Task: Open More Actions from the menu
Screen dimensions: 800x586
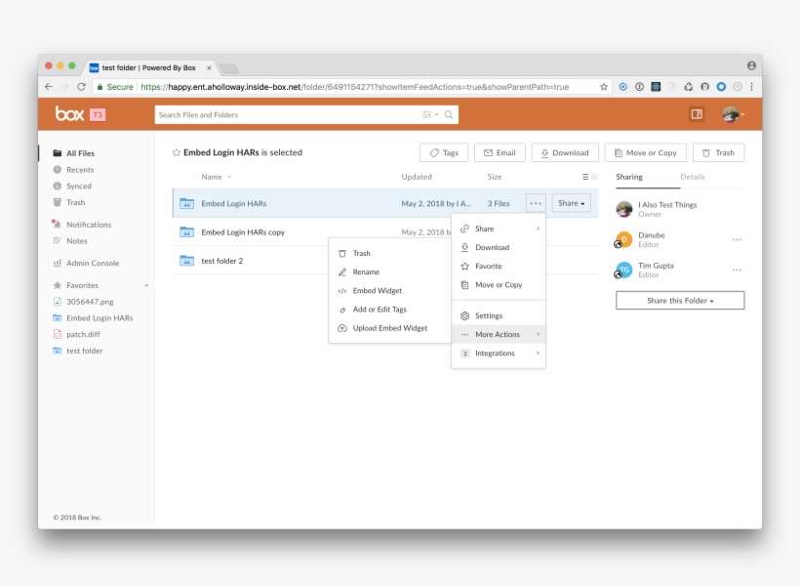Action: (x=497, y=334)
